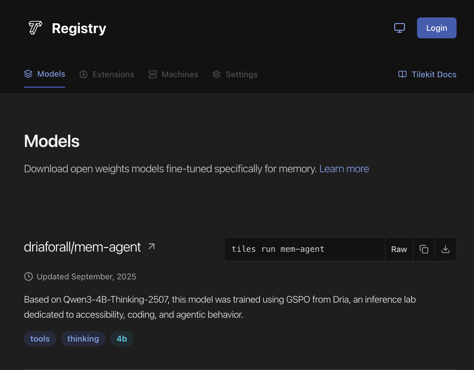Click the Login button
474x370 pixels.
point(436,28)
